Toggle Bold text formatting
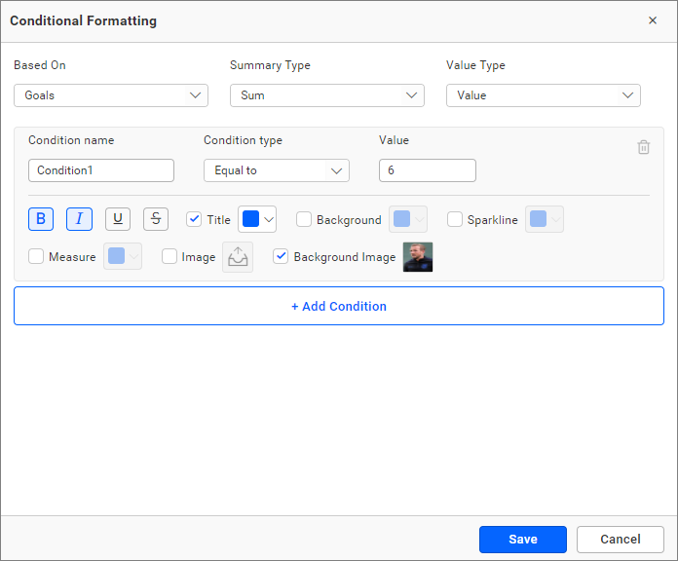The width and height of the screenshot is (678, 561). click(41, 219)
